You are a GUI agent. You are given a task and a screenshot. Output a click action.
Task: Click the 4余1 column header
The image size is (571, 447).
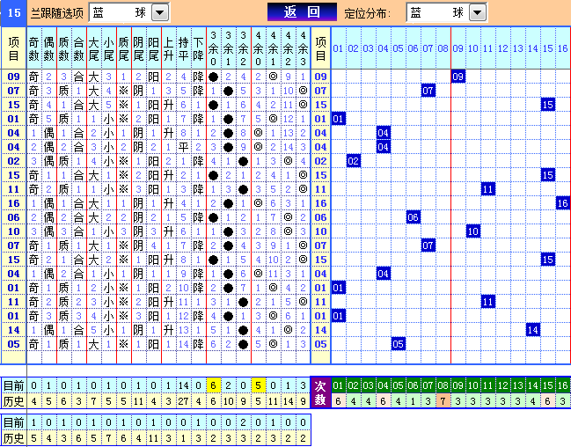[273, 48]
